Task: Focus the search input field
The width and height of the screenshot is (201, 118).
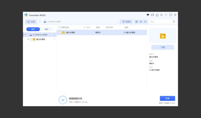Action: tap(161, 22)
